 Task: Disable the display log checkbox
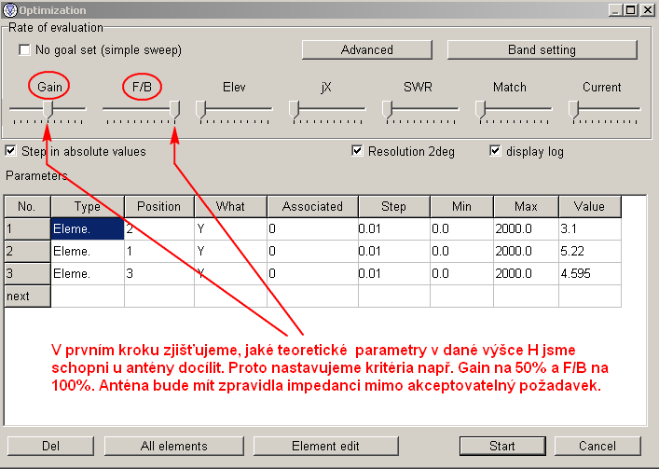coord(495,151)
